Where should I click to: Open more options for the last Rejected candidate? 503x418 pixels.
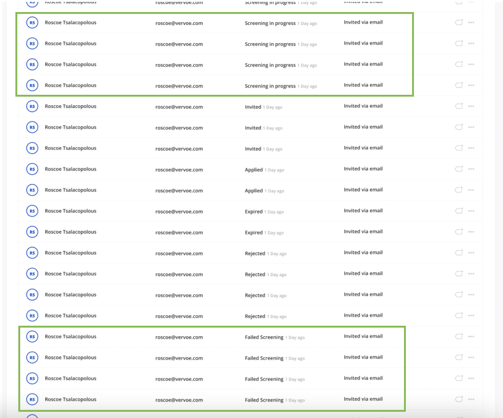coord(471,316)
